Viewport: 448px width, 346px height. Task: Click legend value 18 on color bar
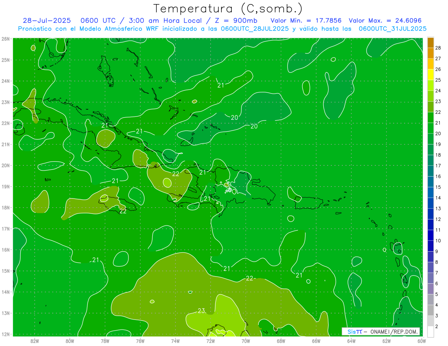[x=438, y=155]
